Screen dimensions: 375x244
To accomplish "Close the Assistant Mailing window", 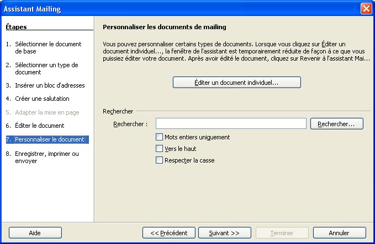I will coord(366,9).
